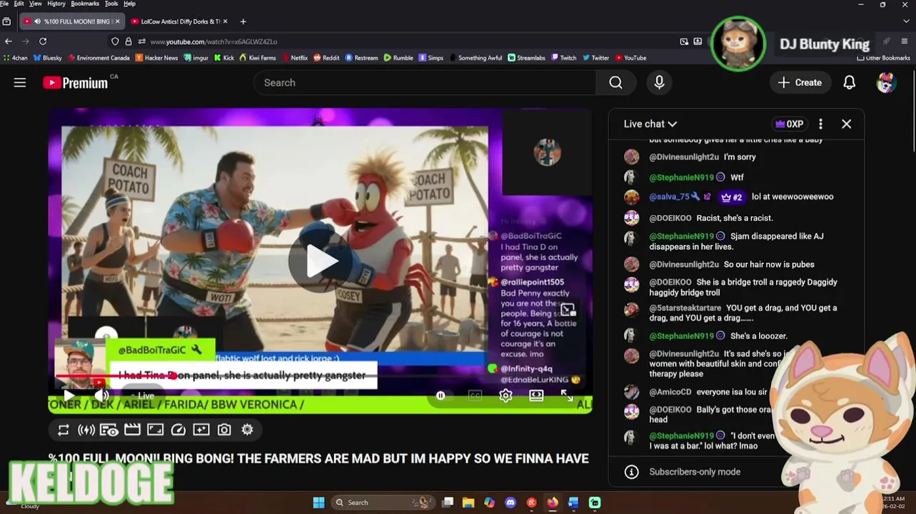Open the Streamlabs bookmark

click(x=526, y=58)
